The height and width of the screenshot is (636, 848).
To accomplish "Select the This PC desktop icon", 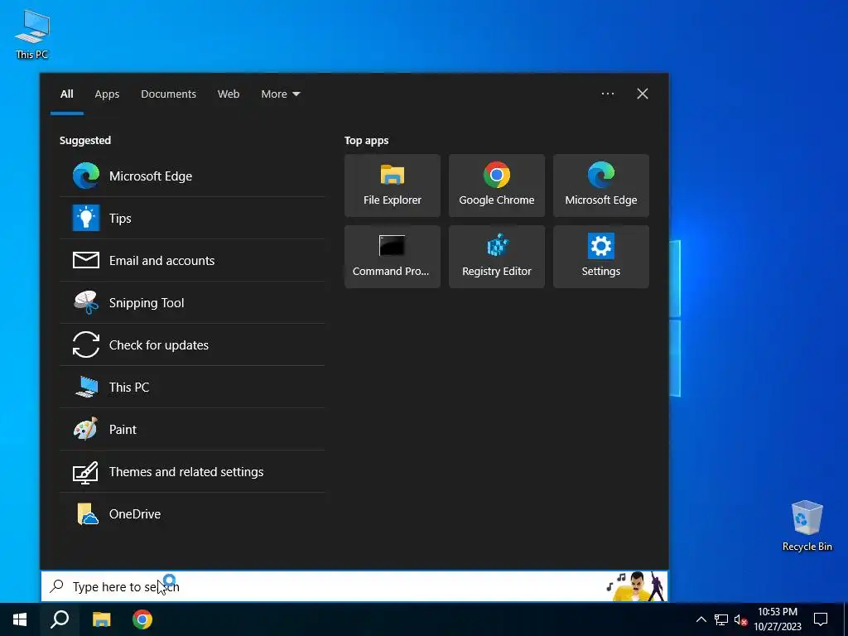I will coord(32,35).
